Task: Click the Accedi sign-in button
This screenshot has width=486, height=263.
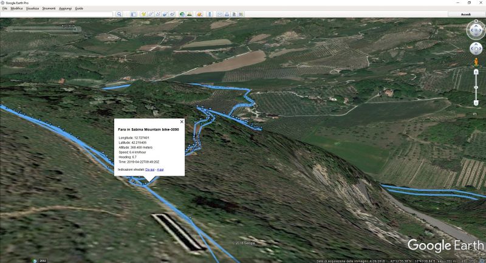Action: [x=465, y=14]
